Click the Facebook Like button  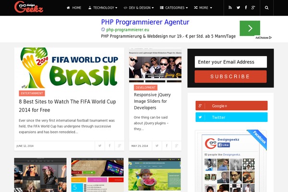[224, 145]
